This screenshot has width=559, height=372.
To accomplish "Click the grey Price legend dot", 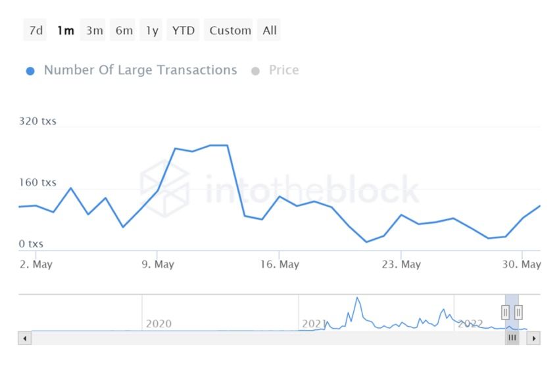I will point(255,71).
